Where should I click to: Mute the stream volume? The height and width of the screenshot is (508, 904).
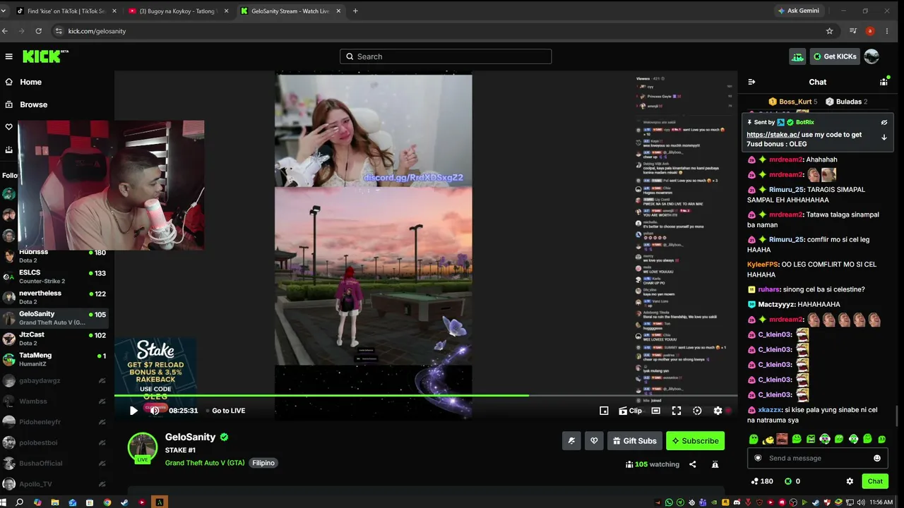[x=155, y=411]
